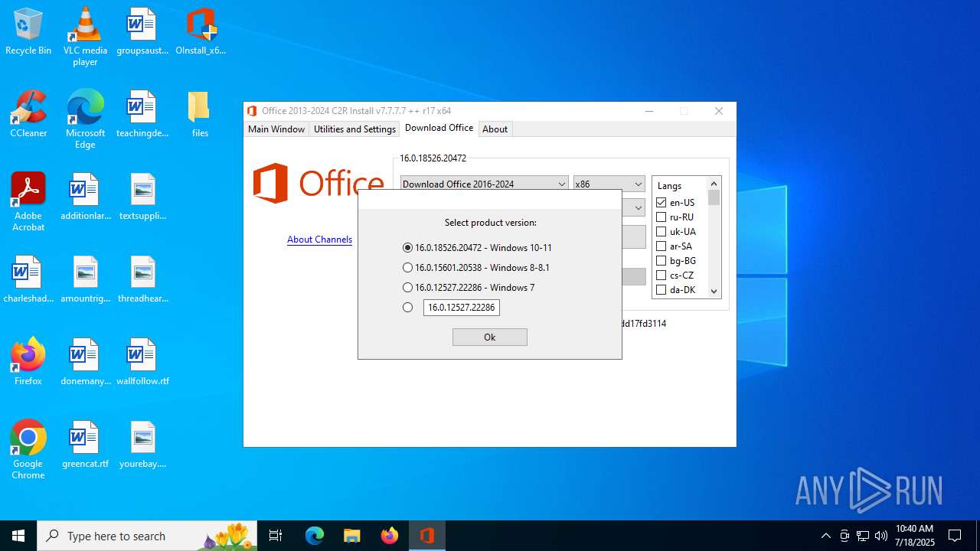Open File Explorer from the taskbar
Viewport: 980px width, 551px height.
click(351, 536)
